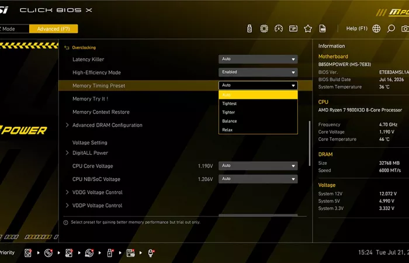Choose Relax memory timing preset
This screenshot has width=409, height=263.
click(258, 130)
